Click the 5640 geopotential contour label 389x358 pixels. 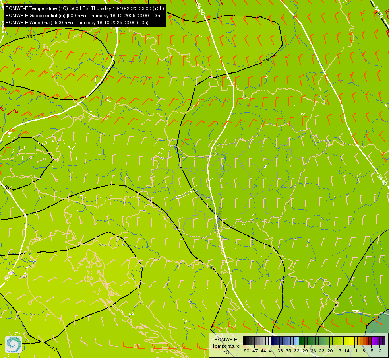pyautogui.click(x=382, y=180)
